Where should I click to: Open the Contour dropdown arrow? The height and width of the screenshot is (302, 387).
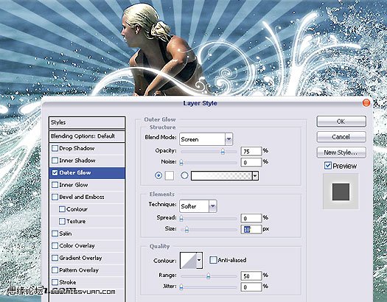(200, 260)
